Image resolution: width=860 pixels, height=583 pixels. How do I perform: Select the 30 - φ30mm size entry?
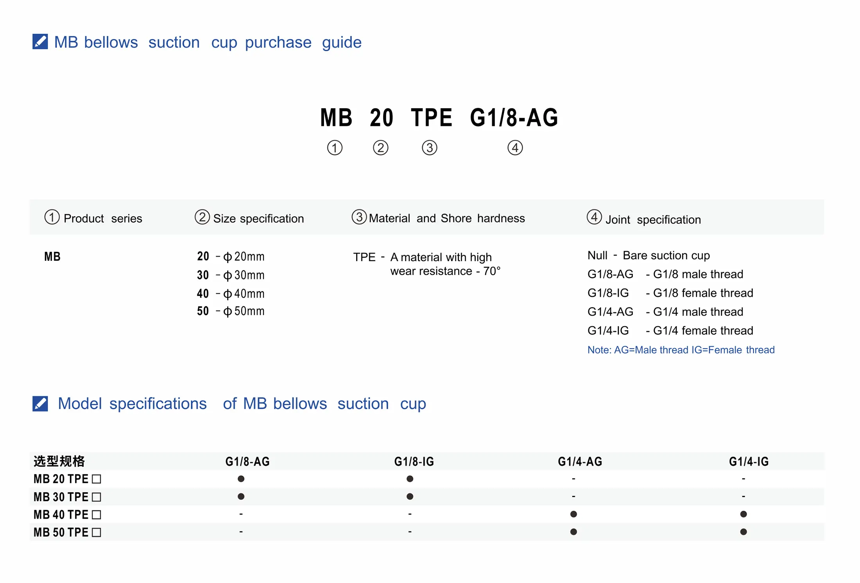[231, 275]
